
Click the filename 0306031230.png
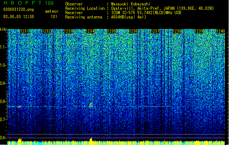pyautogui.click(x=19, y=9)
